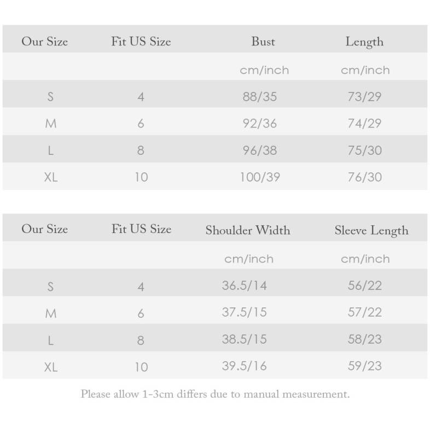Image resolution: width=430 pixels, height=430 pixels.
Task: Select the 36.5/14 shoulder width value
Action: pos(245,285)
